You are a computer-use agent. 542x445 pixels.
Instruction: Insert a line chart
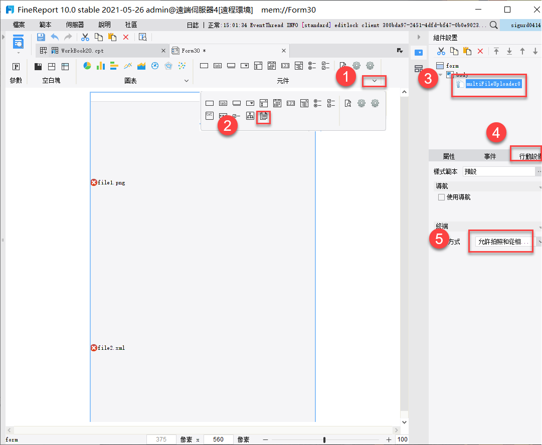(128, 66)
